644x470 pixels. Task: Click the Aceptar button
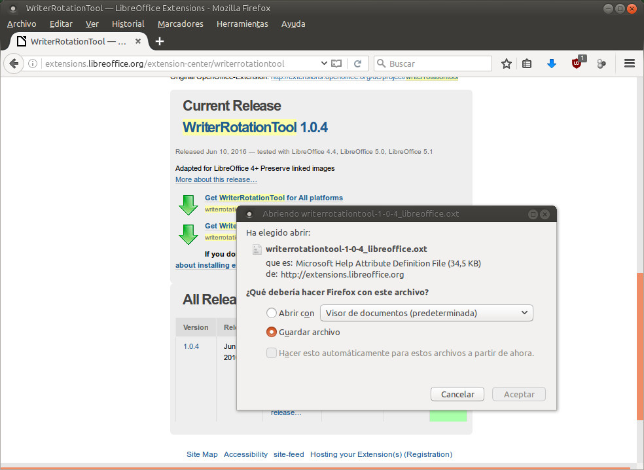click(519, 395)
